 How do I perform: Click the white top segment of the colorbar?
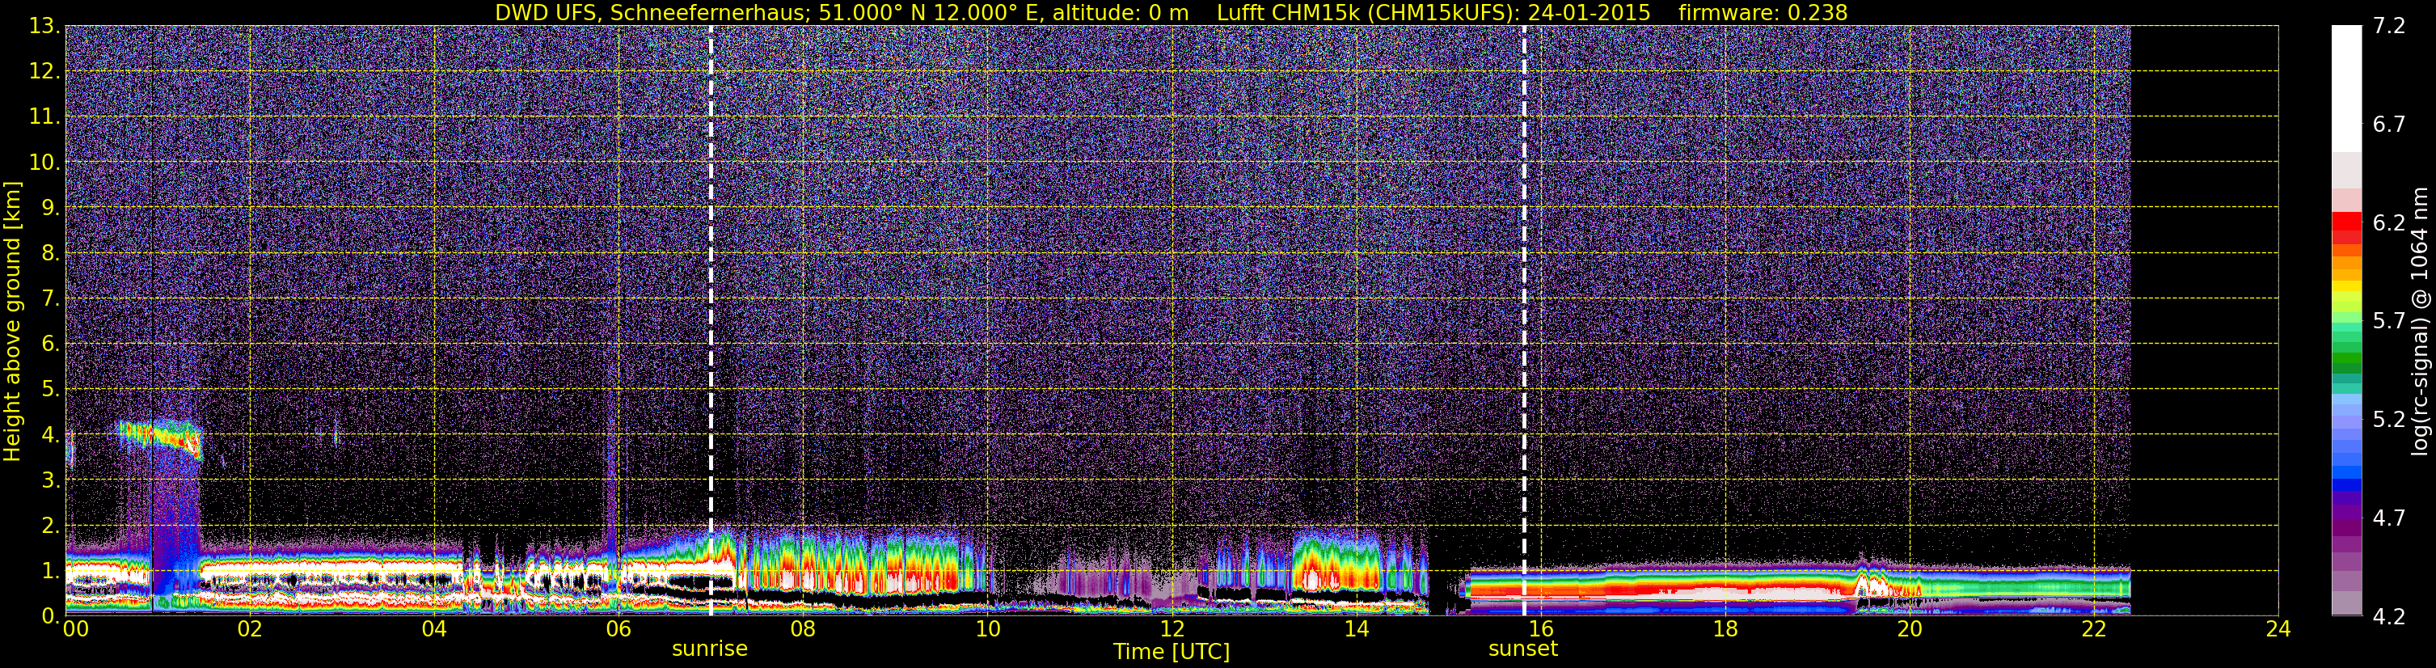[x=2347, y=89]
